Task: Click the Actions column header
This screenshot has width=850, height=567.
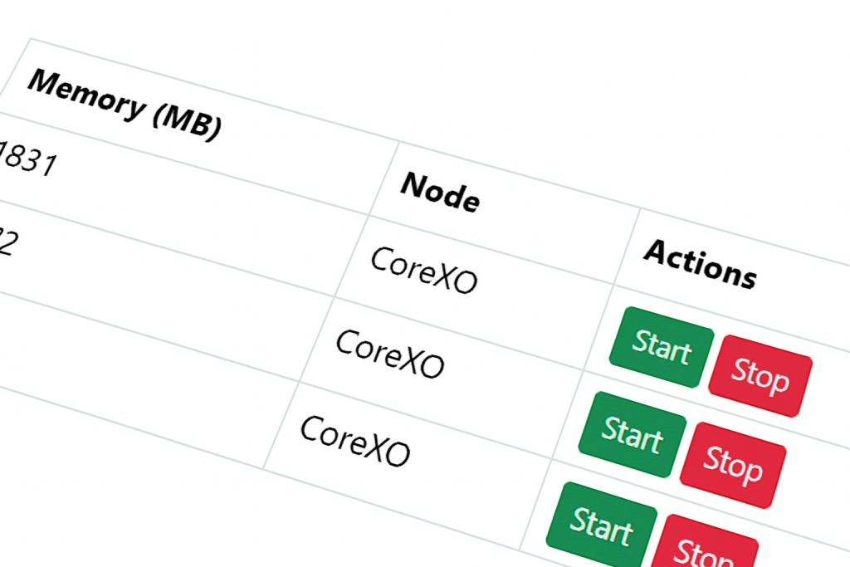Action: click(700, 265)
